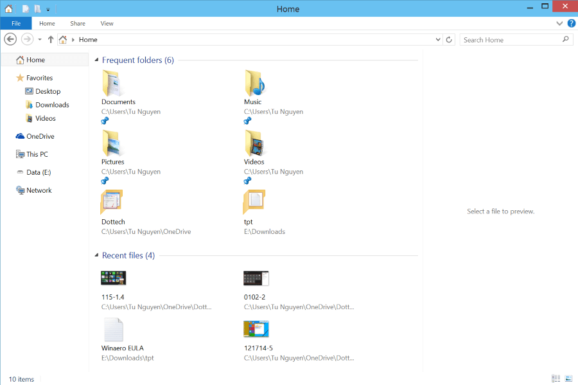Click the E:\Downloads\tpt path text
This screenshot has height=385, width=578.
pos(128,358)
